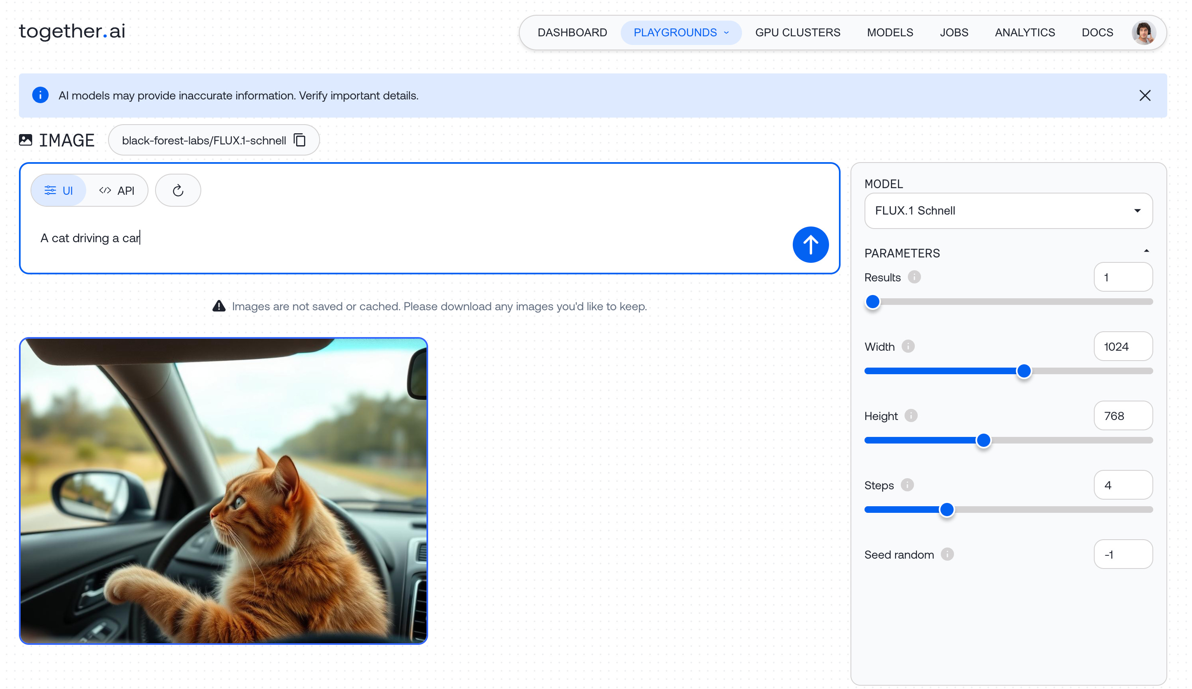Image resolution: width=1192 pixels, height=689 pixels.
Task: Open DOCS page
Action: 1097,33
